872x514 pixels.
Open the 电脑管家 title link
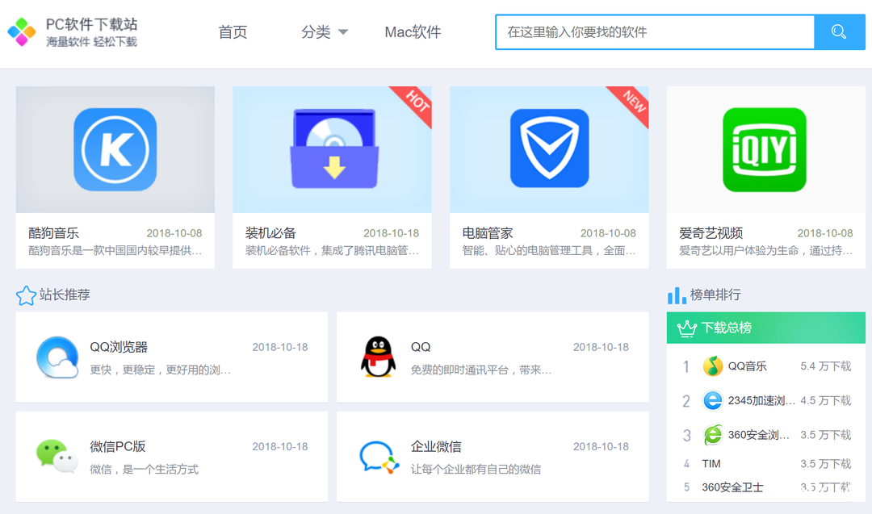(487, 233)
